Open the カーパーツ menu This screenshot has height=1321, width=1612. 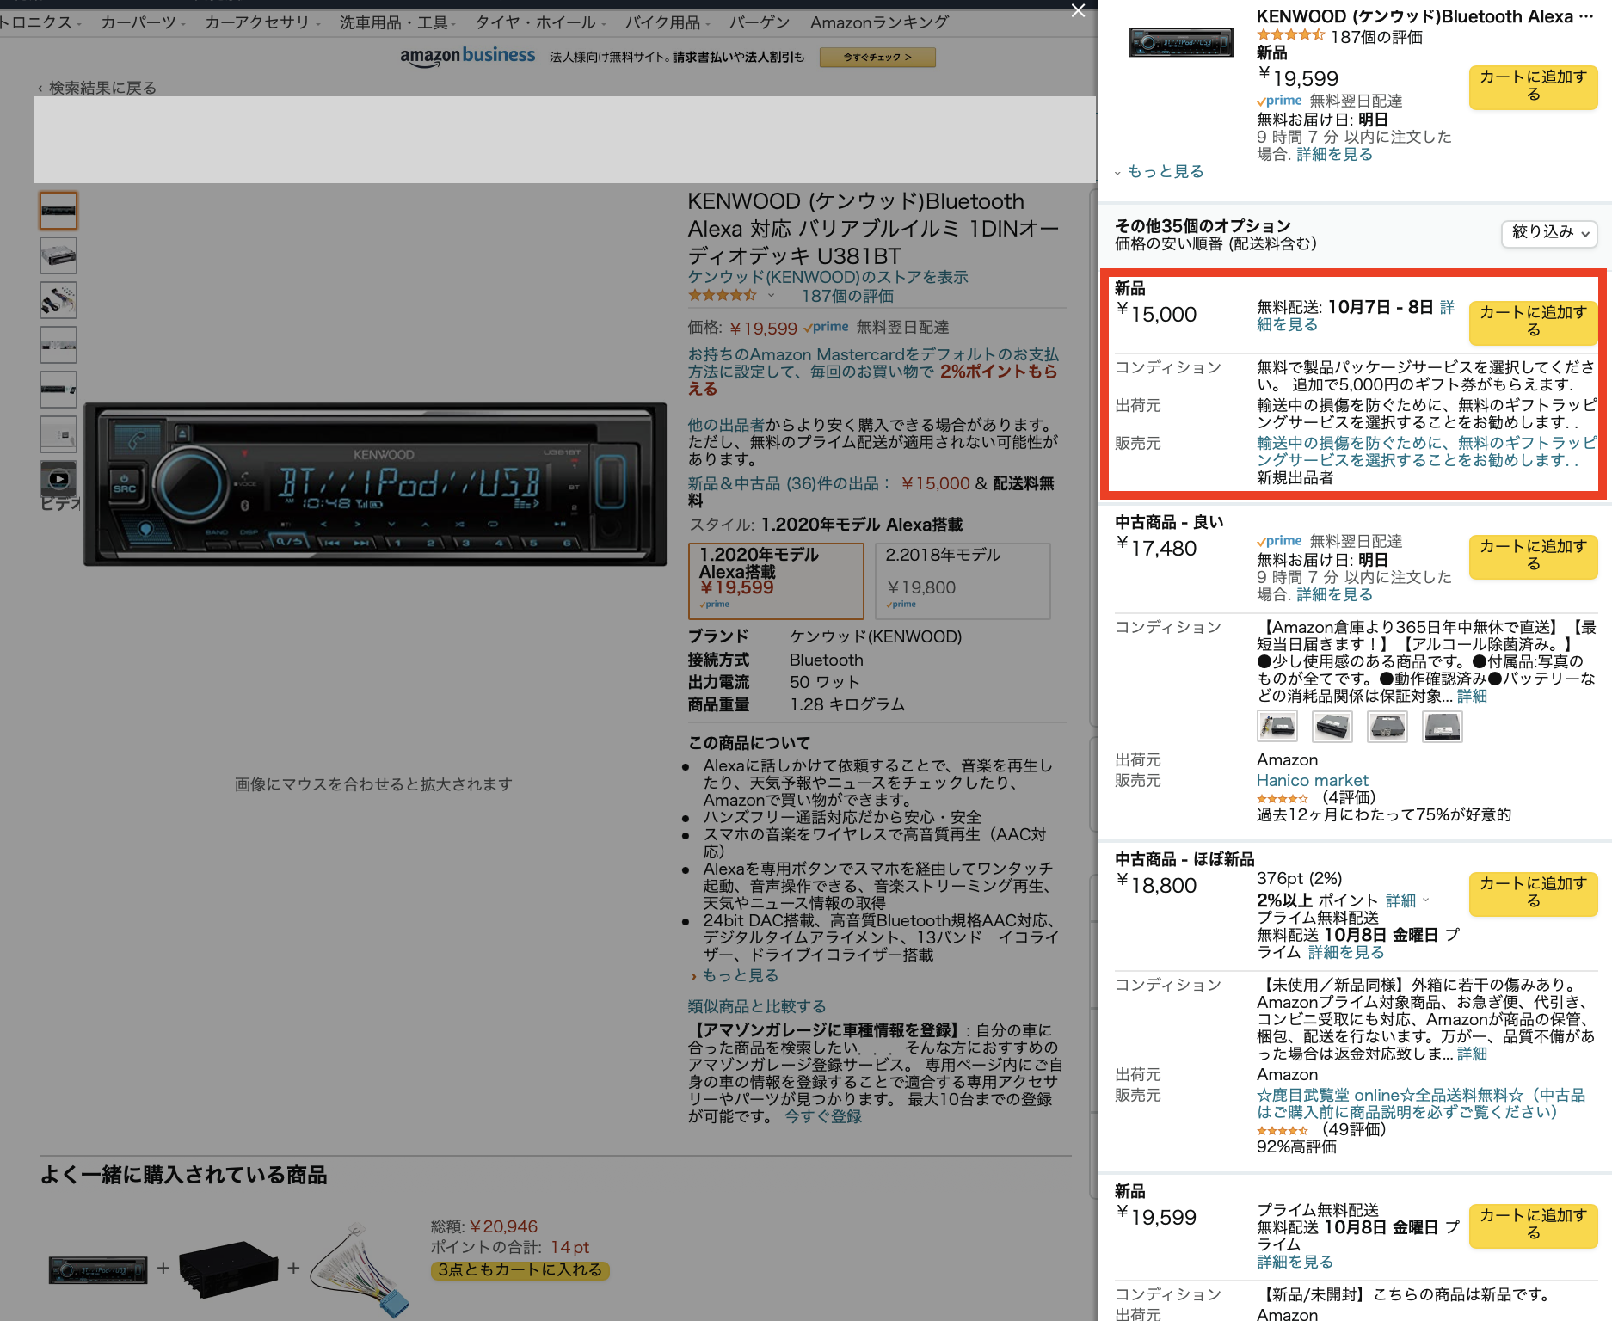(x=142, y=22)
